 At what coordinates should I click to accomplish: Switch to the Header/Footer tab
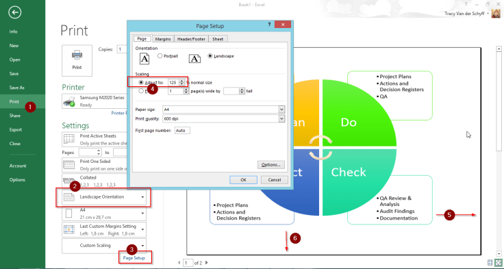(191, 39)
